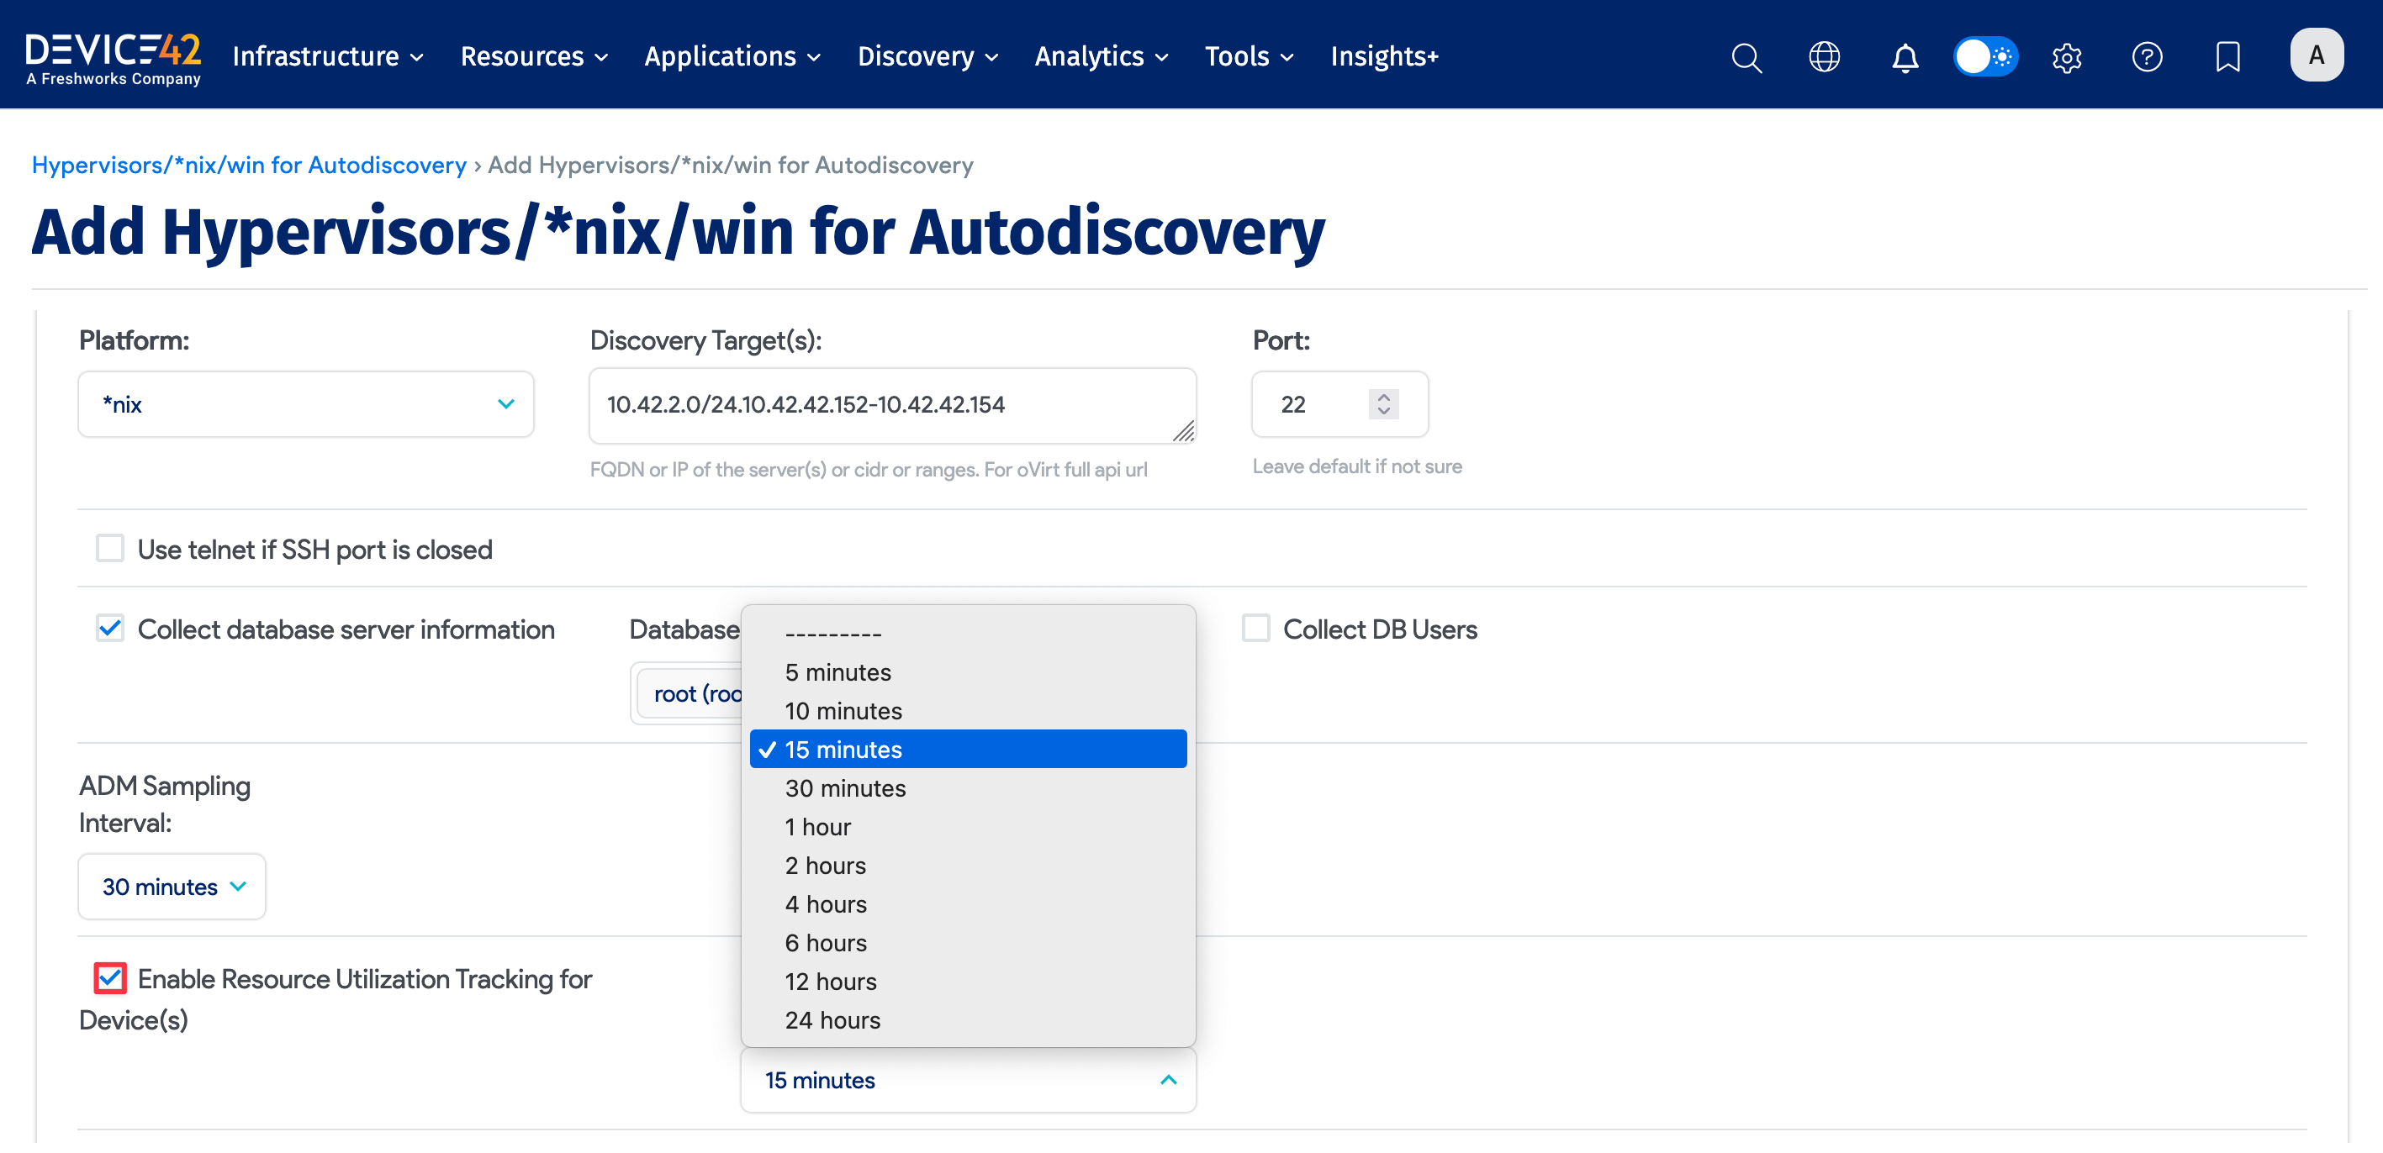
Task: Open the Platform *nix dropdown
Action: 306,404
